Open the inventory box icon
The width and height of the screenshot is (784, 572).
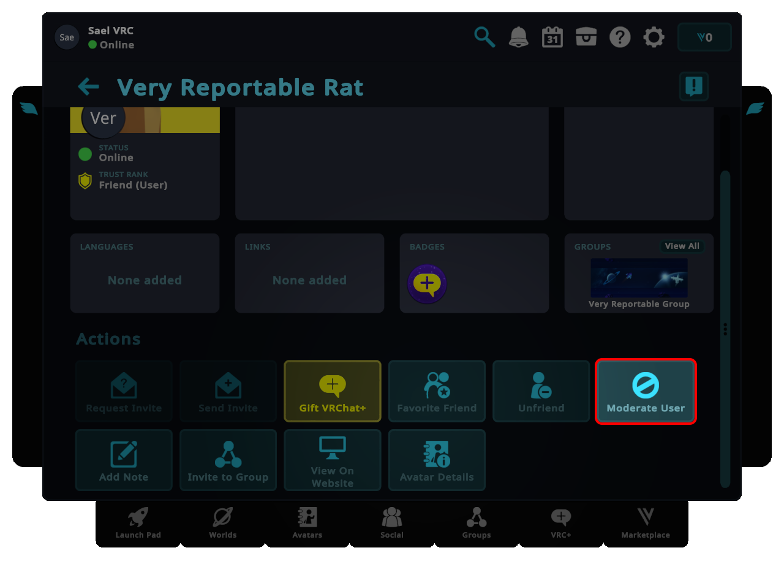point(586,37)
